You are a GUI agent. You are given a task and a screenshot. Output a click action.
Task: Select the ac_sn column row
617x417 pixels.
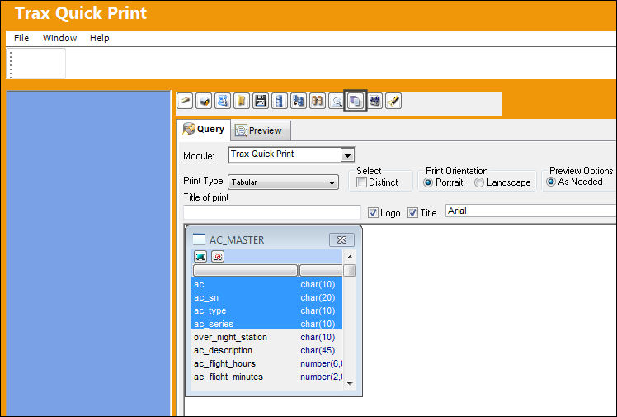266,297
